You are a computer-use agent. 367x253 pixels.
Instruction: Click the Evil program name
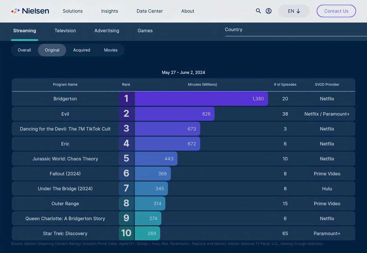(x=65, y=114)
